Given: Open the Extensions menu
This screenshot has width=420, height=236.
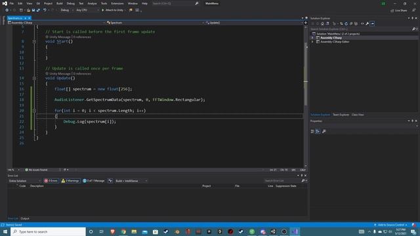Looking at the screenshot, I should [x=117, y=3].
